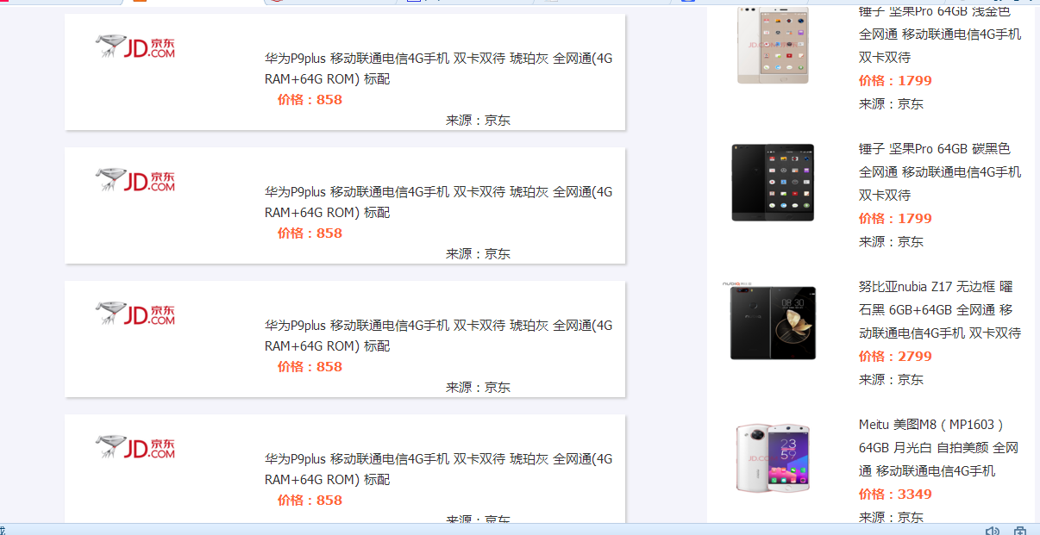Open the gold 坚果Pro 64GB 浅金色 phone thumbnail

click(772, 45)
